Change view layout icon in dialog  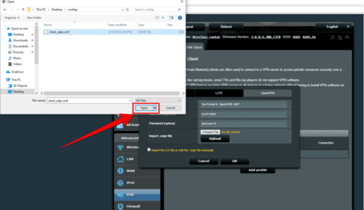tap(157, 17)
